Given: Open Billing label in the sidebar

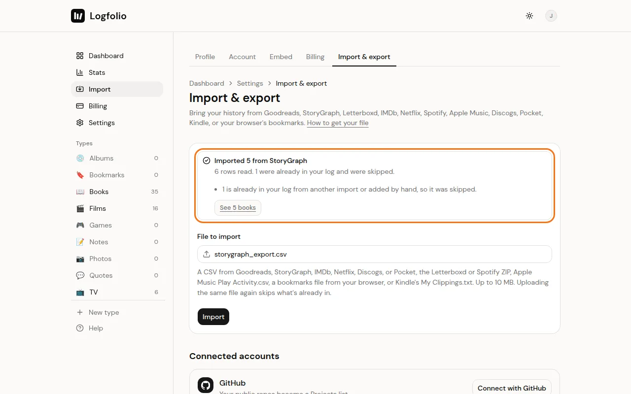Looking at the screenshot, I should click(x=98, y=106).
